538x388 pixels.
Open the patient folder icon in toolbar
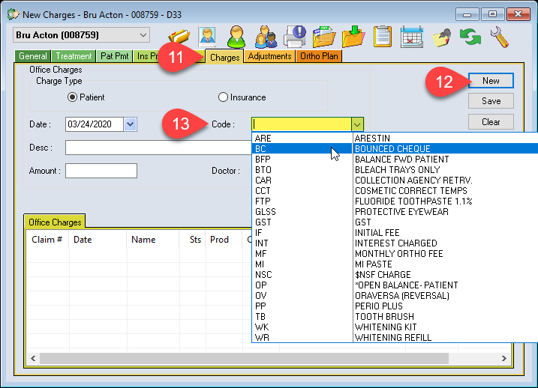(179, 37)
